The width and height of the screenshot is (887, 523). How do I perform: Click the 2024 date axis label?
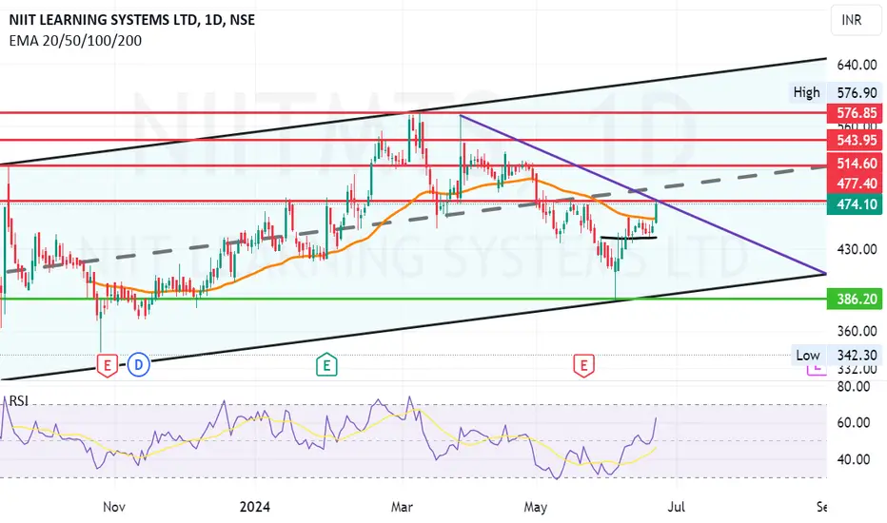click(x=254, y=507)
